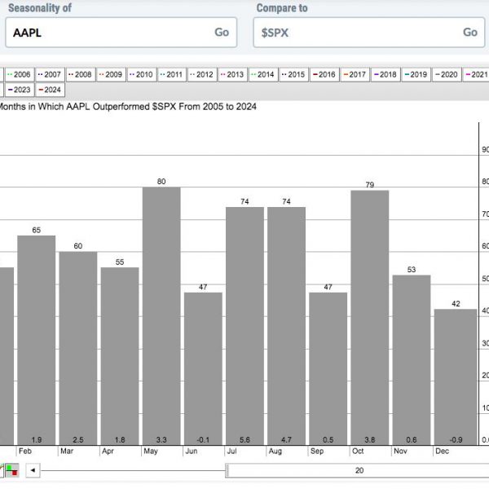This screenshot has height=489, width=489.
Task: Click the August bar showing 74
Action: click(x=286, y=326)
